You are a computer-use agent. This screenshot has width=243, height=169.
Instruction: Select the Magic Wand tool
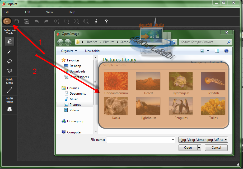(x=10, y=51)
